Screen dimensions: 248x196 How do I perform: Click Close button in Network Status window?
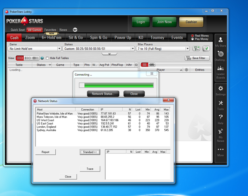tap(68, 177)
